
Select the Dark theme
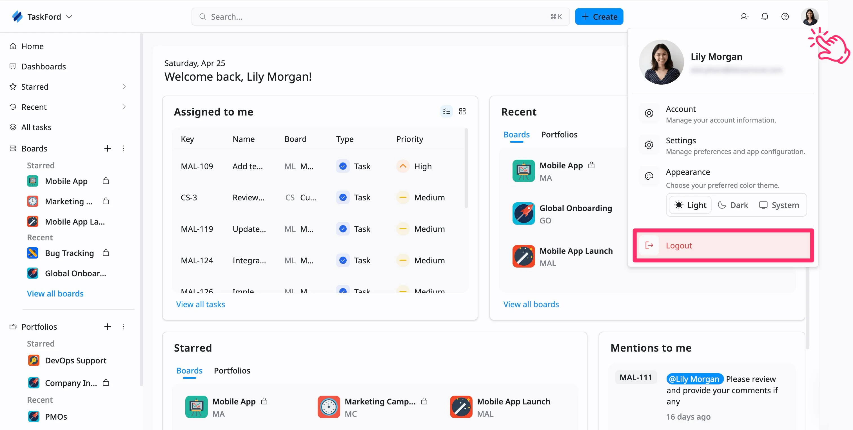tap(732, 205)
